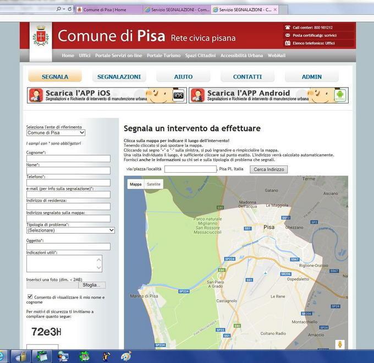The height and width of the screenshot is (363, 374).
Task: Click the Posta certificat@: scrivici link
Action: click(315, 35)
